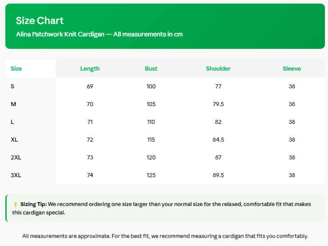Click the lightbulb icon beside Sizing Tip

pos(16,204)
